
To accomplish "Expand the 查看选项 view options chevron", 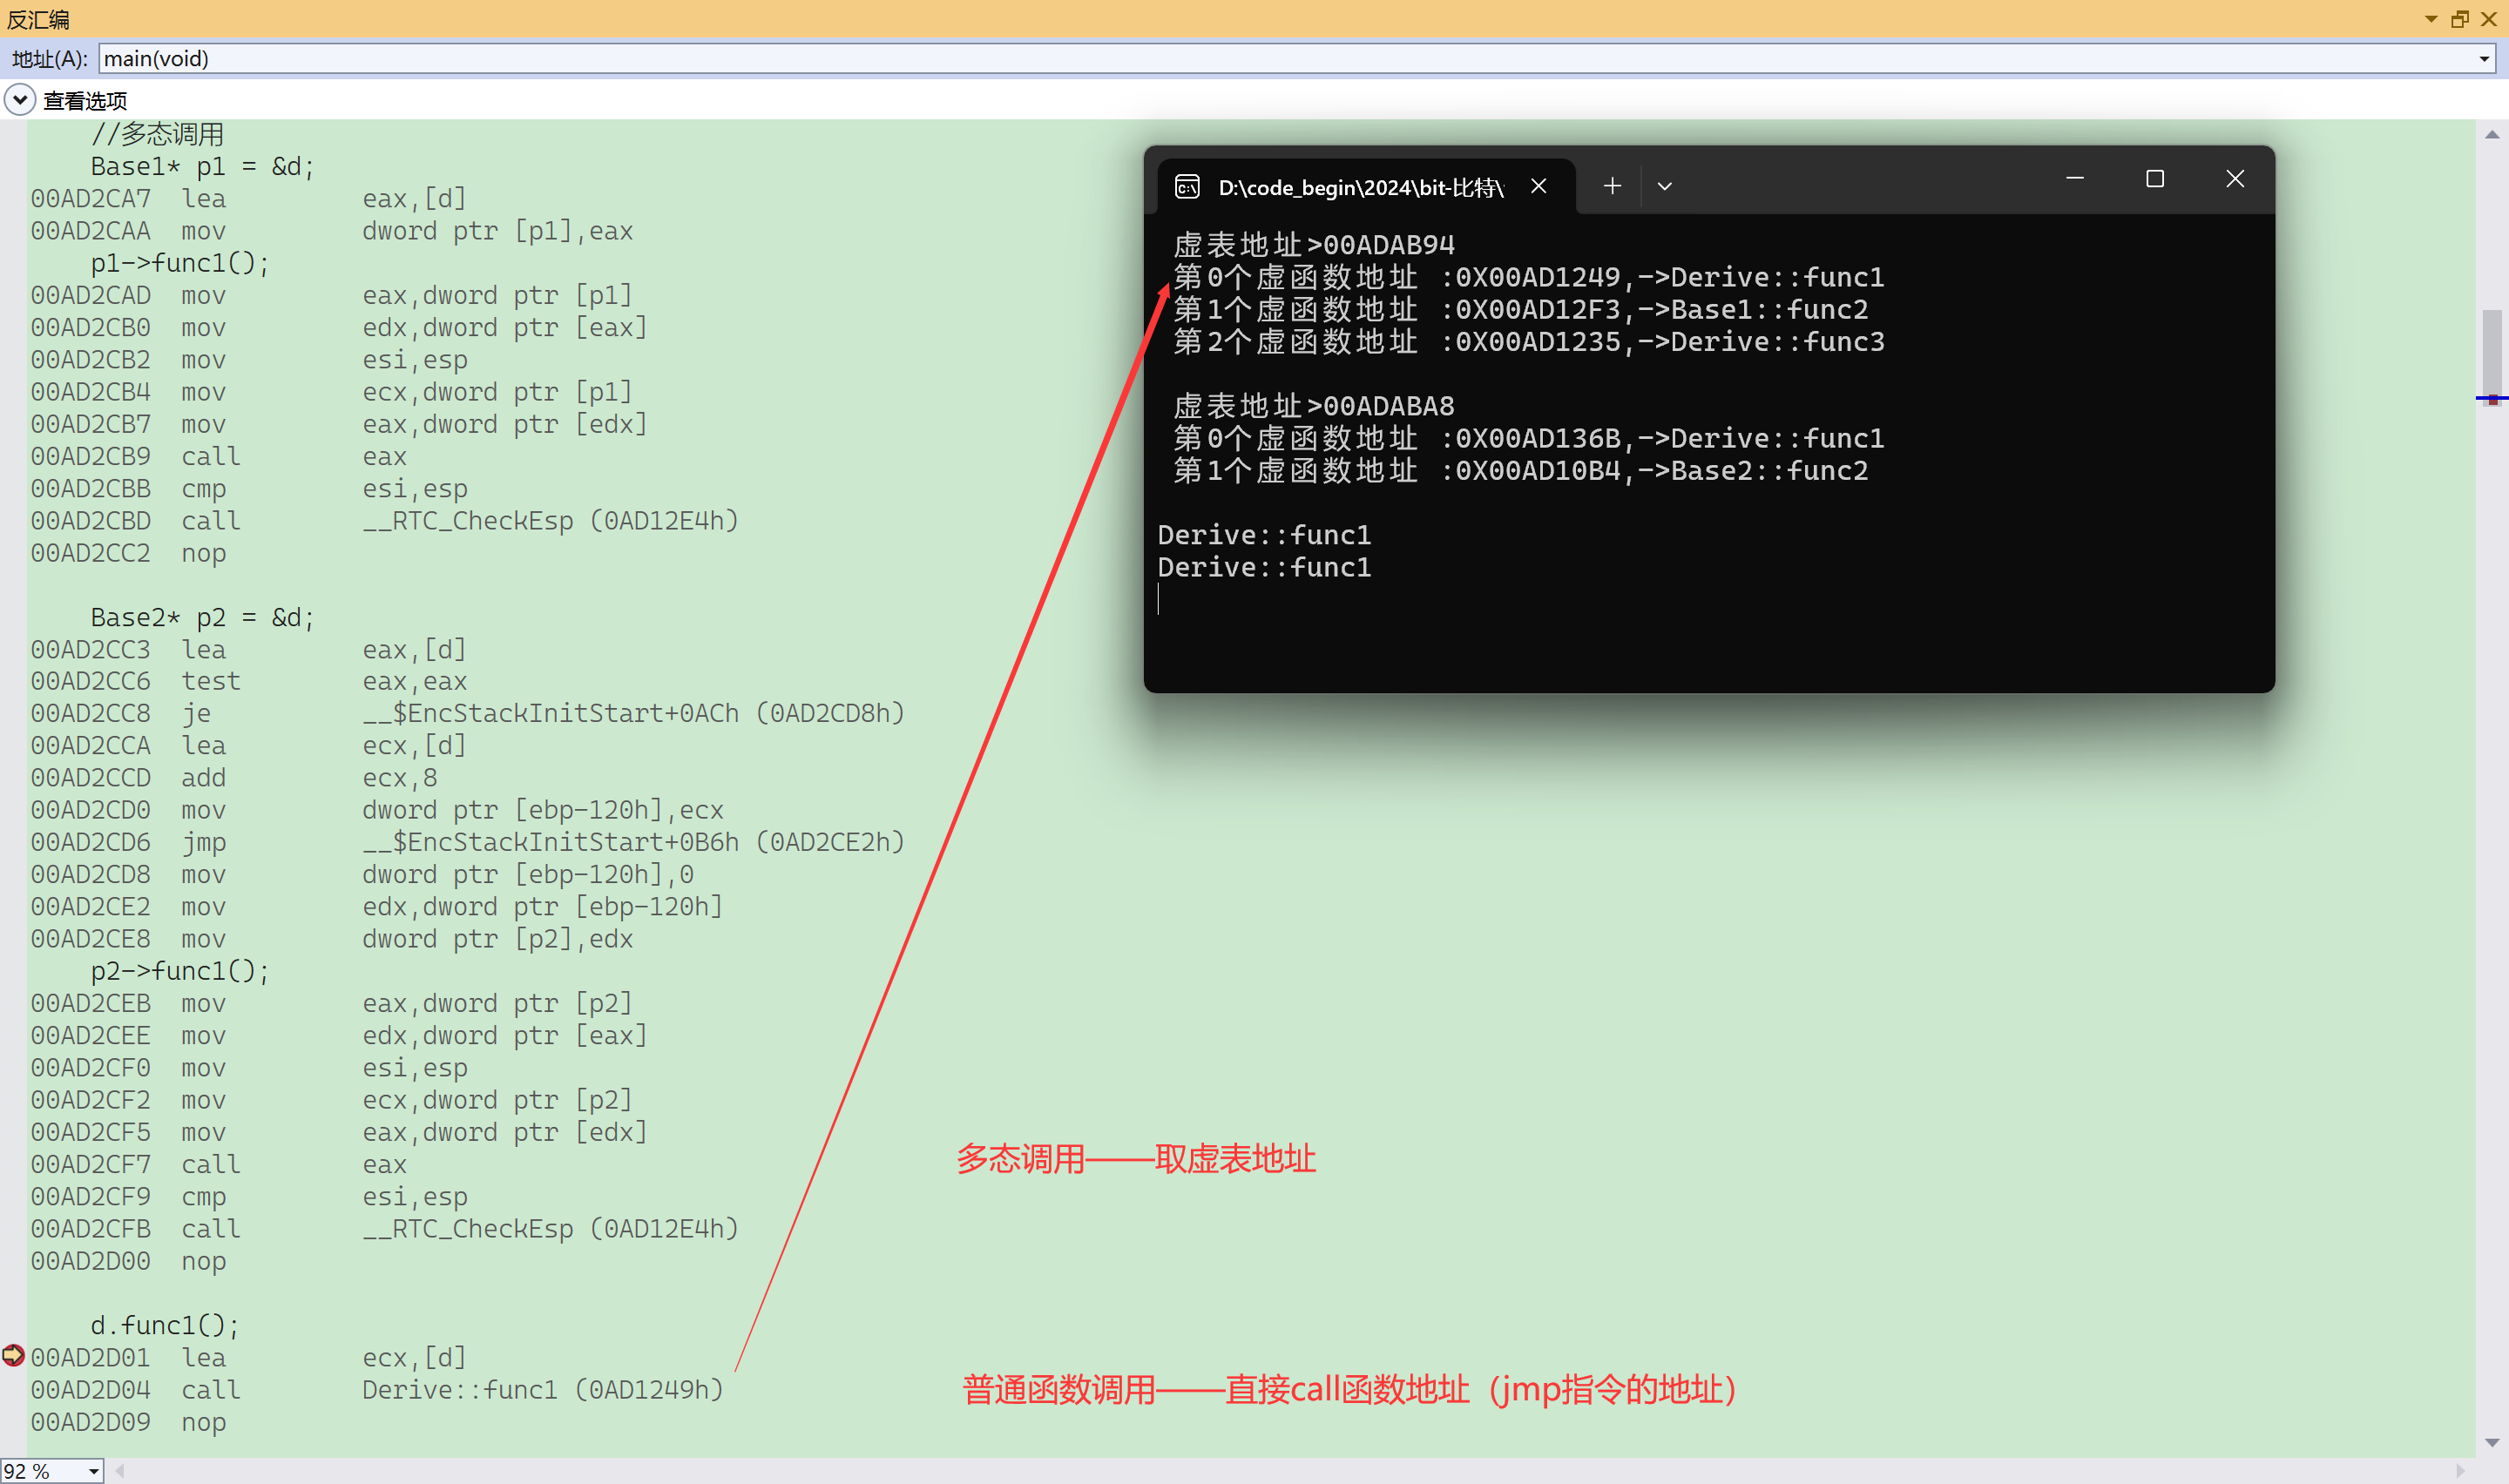I will (20, 100).
